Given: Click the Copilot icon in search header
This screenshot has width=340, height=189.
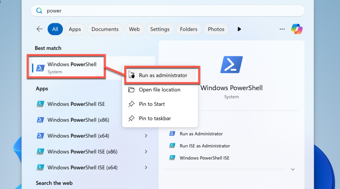Looking at the screenshot, I should (297, 29).
